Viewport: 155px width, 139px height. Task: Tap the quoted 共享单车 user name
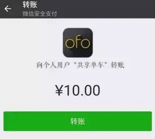[x=90, y=65]
